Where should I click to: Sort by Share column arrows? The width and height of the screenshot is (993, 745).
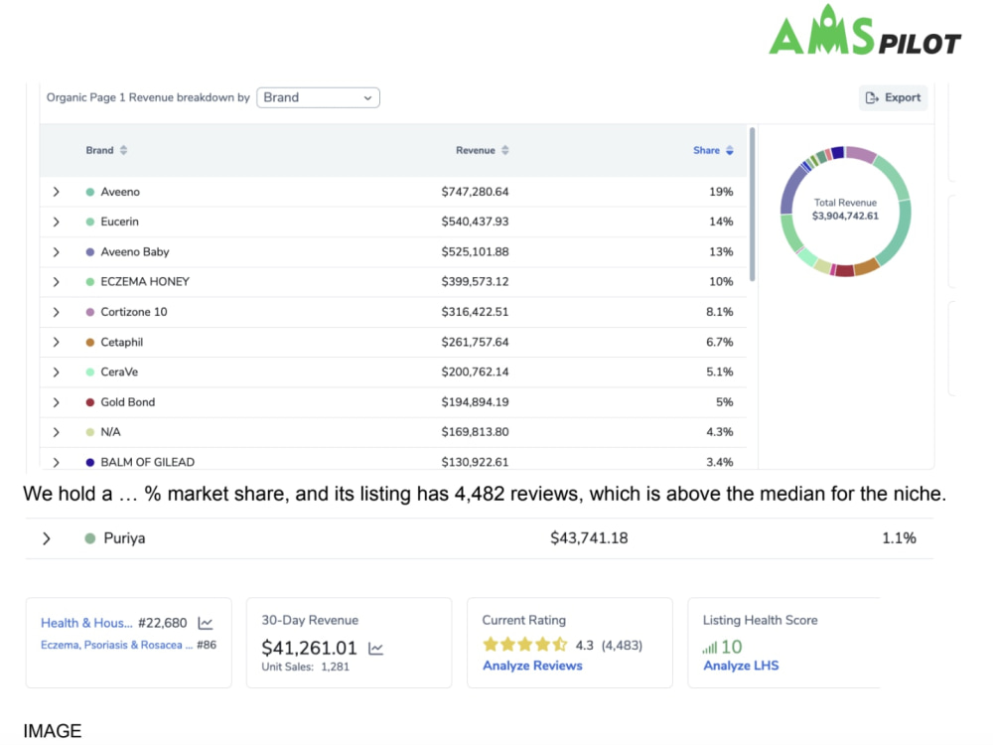[x=730, y=150]
